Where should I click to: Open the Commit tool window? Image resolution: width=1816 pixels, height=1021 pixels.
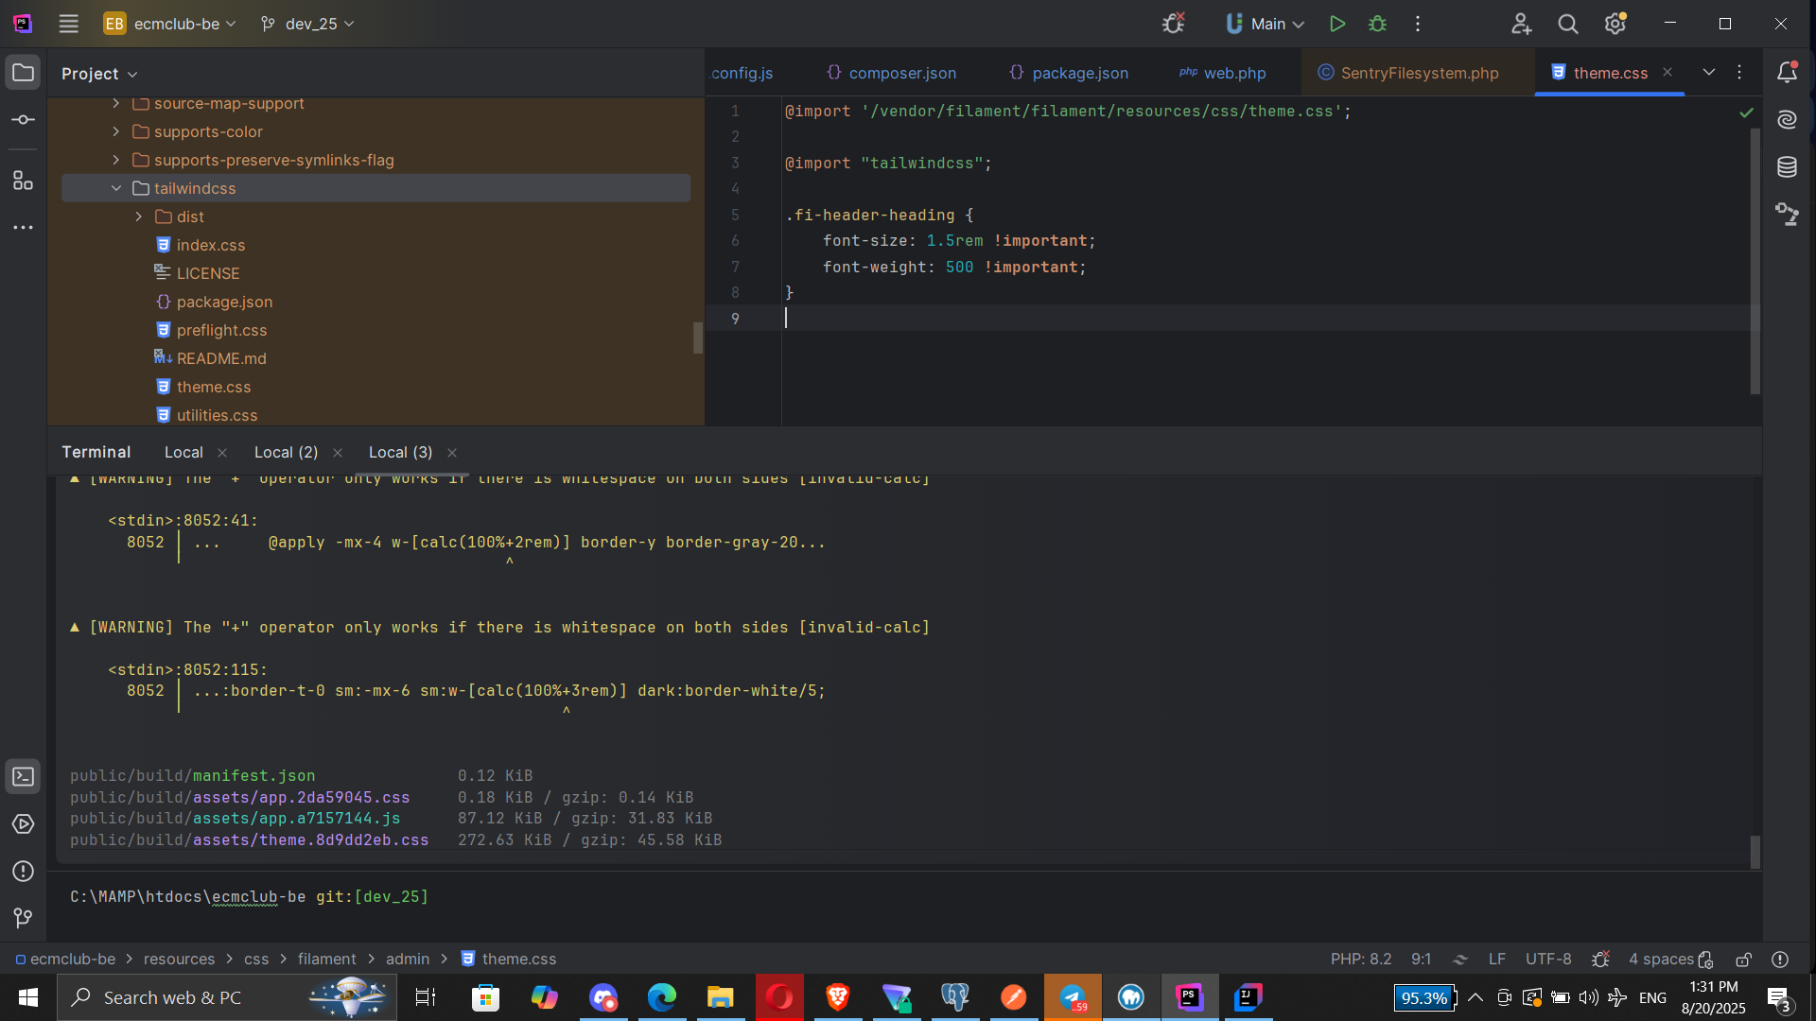tap(24, 120)
